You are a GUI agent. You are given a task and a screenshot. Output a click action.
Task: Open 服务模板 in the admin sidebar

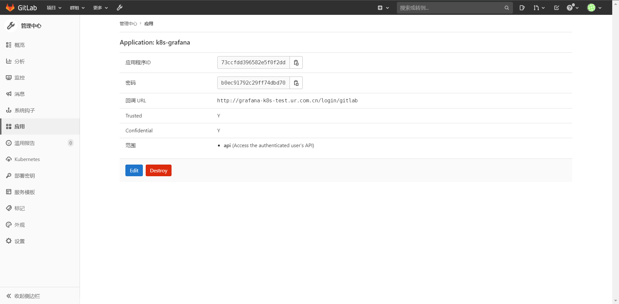[x=40, y=192]
